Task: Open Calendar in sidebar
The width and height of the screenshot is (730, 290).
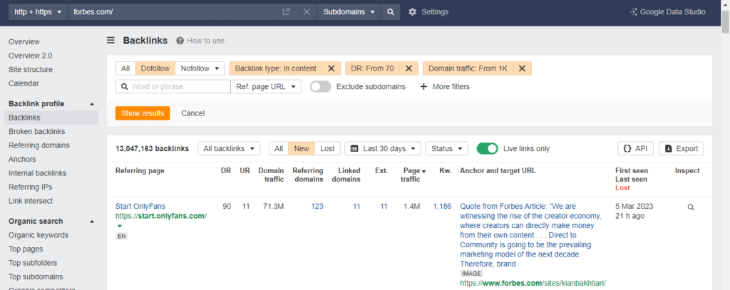Action: point(24,84)
